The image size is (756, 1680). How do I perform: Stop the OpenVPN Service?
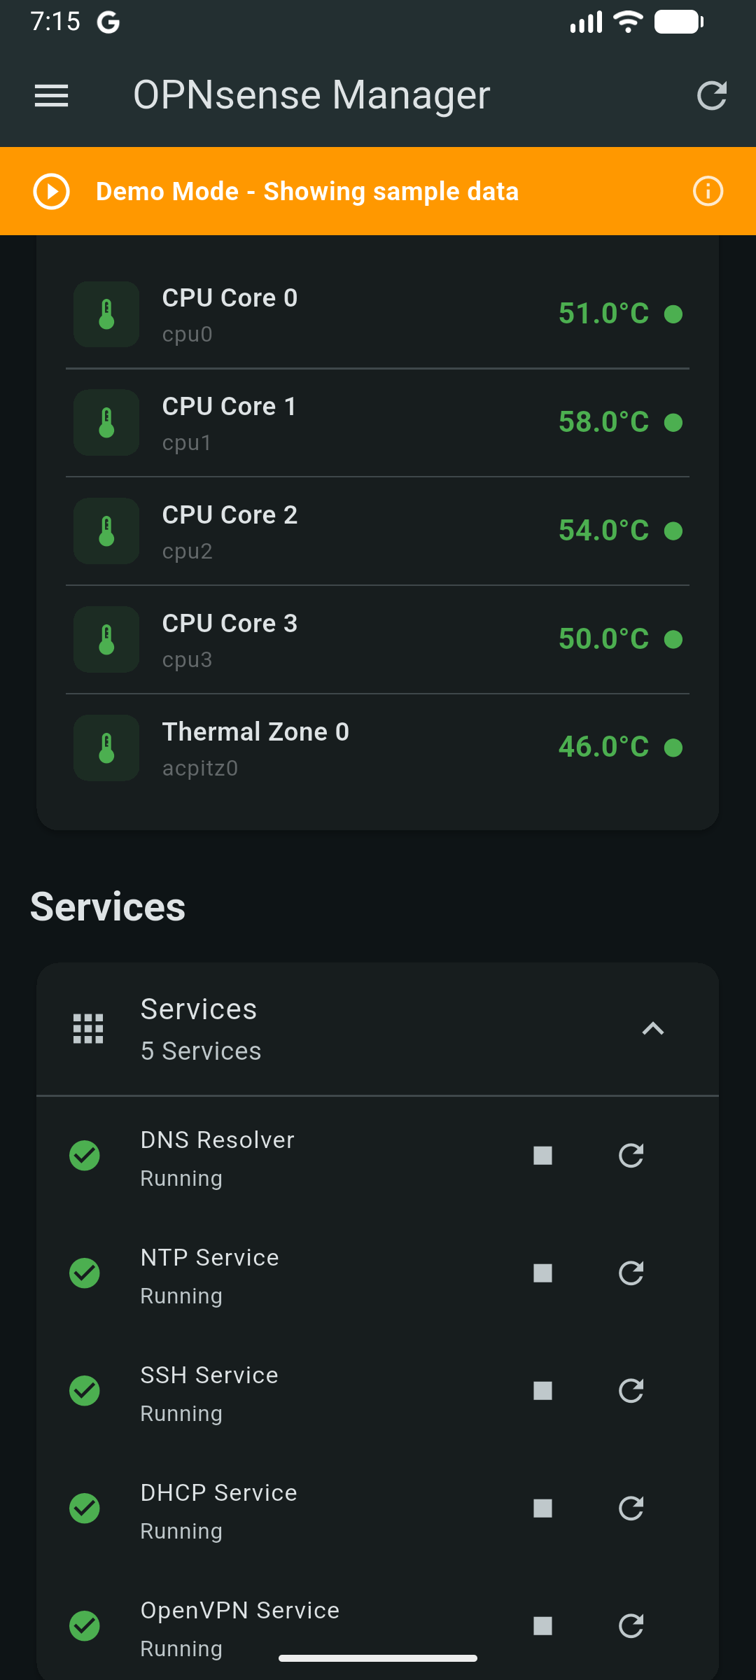coord(542,1626)
